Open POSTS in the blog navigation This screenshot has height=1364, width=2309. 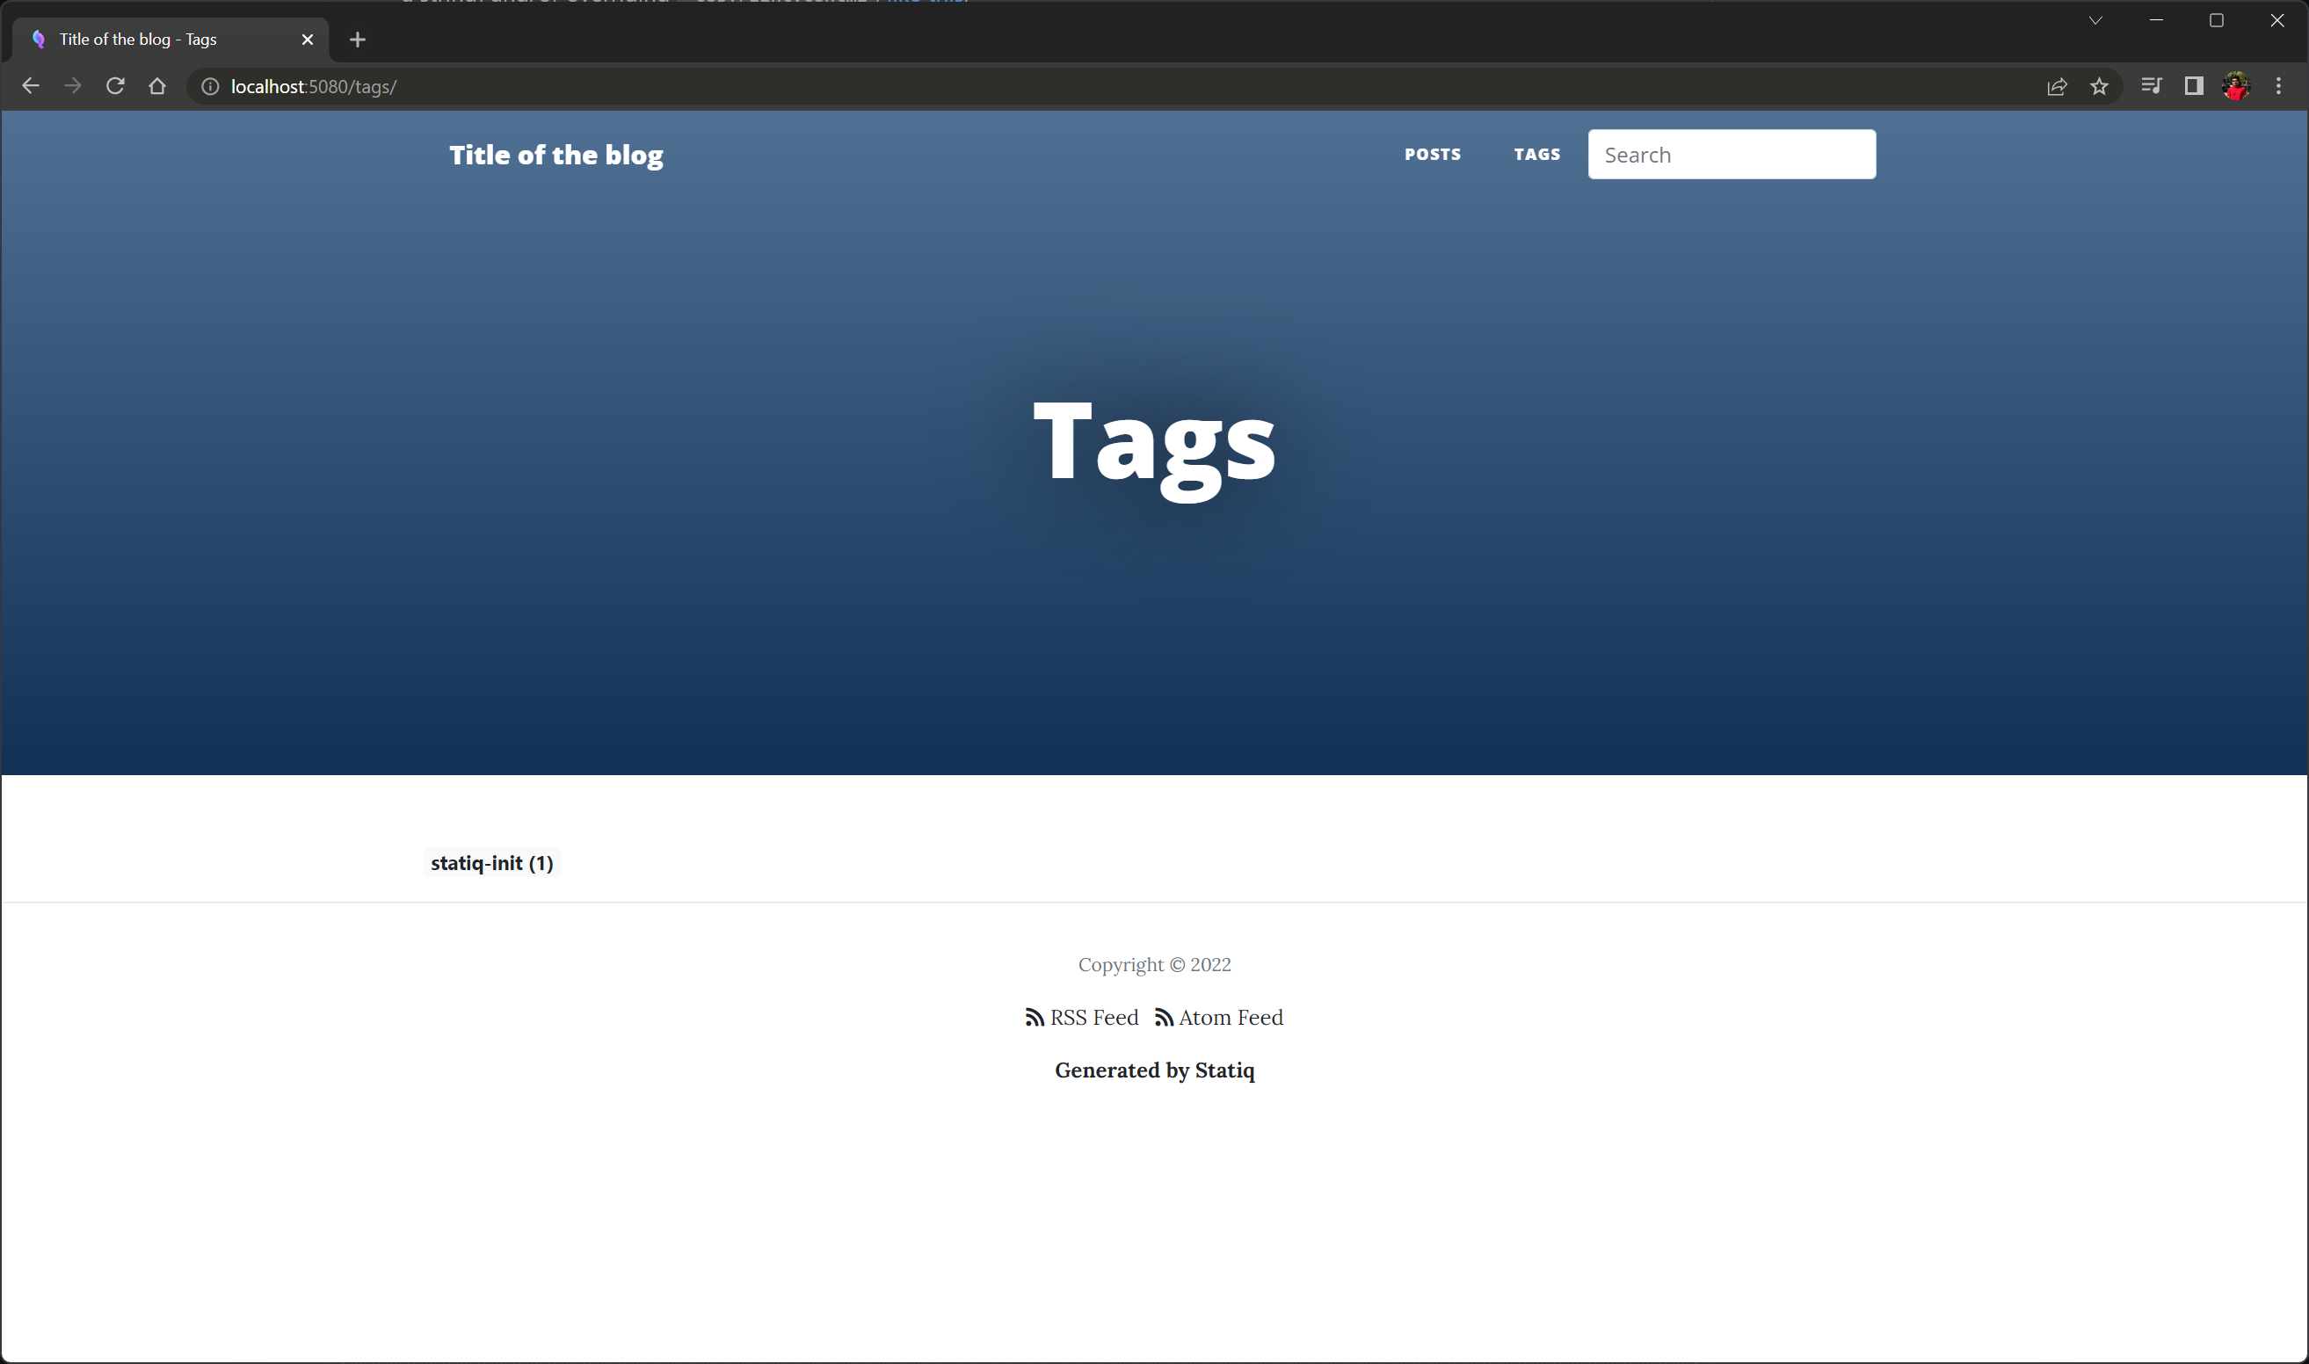pos(1432,155)
